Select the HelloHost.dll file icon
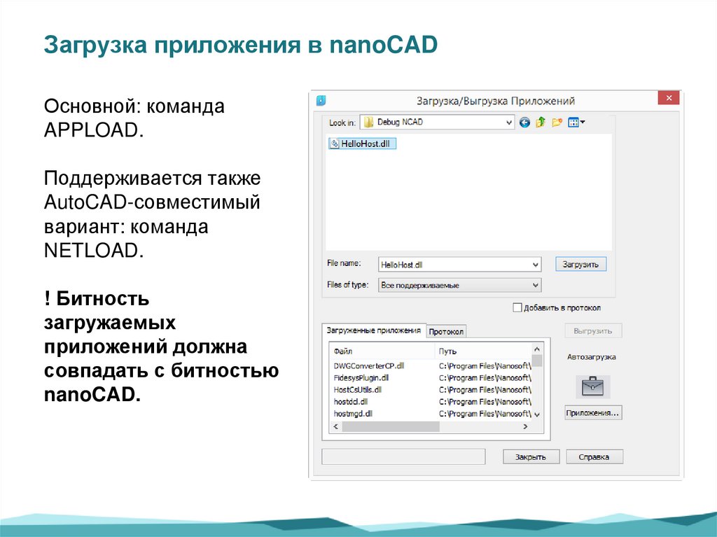The image size is (717, 537). pyautogui.click(x=335, y=144)
